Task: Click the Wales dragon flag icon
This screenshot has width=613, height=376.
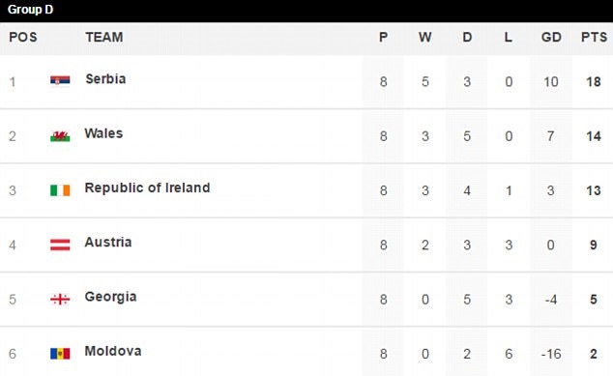Action: [x=60, y=135]
